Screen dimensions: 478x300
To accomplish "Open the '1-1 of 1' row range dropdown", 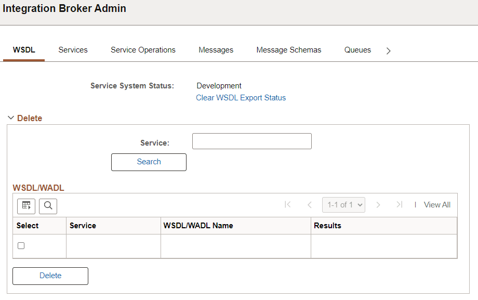I will click(343, 204).
